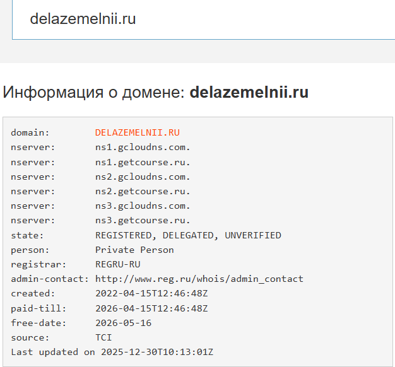Select ns2.getcourse.ru. nameserver entry

143,191
